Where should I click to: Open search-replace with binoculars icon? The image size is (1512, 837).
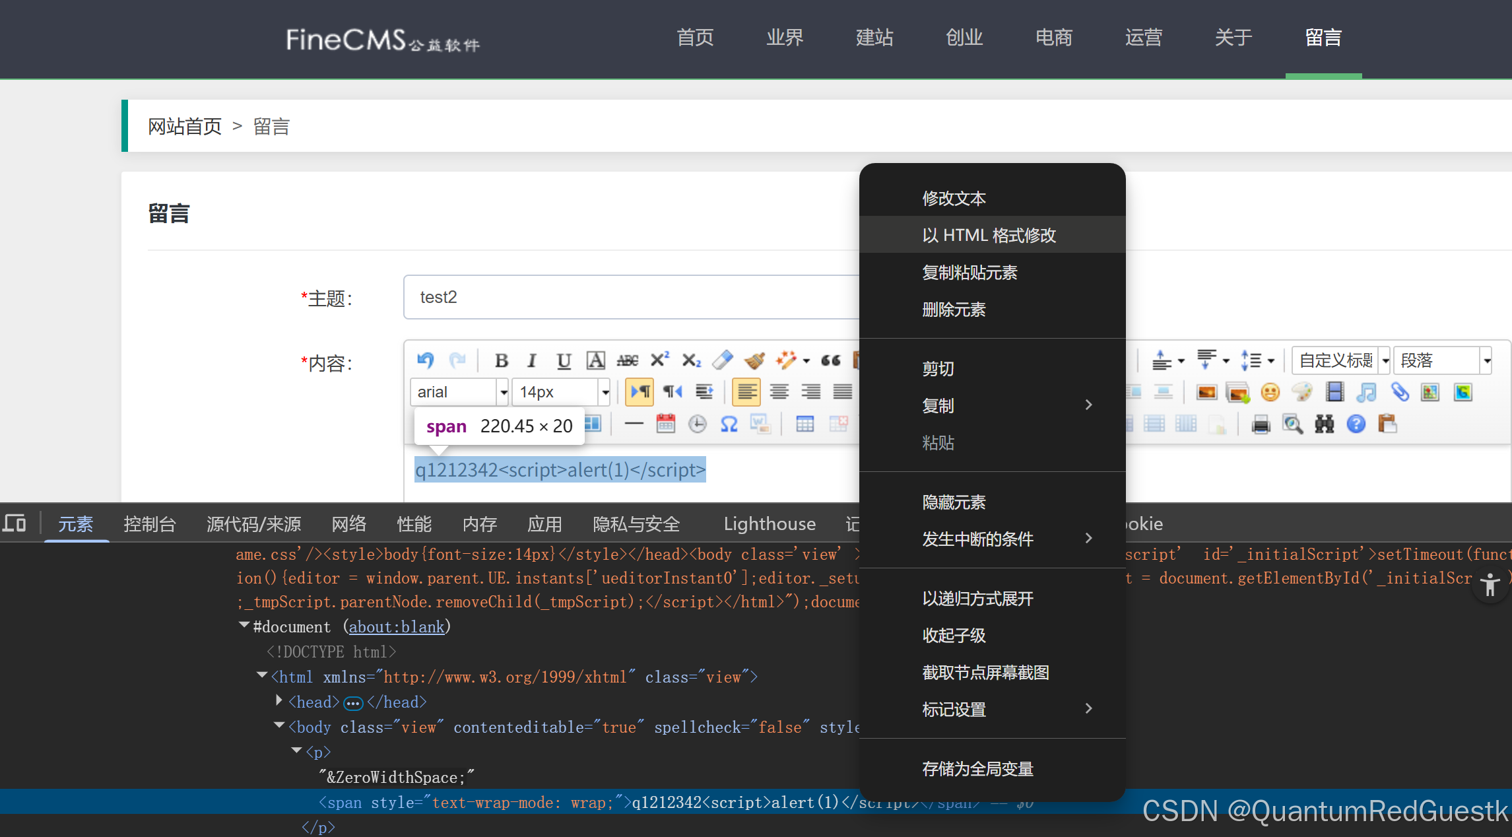(1324, 424)
